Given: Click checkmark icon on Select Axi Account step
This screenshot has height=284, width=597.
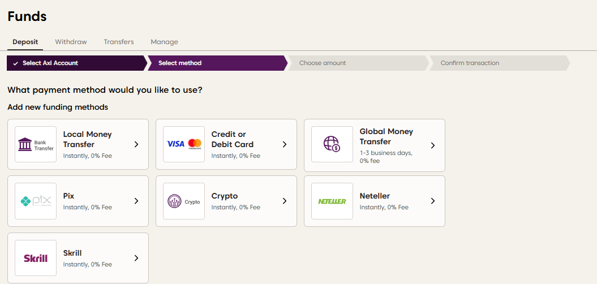Looking at the screenshot, I should tap(15, 63).
